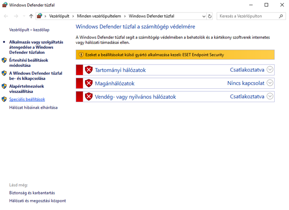
Task: Click the red shield icon beside Magánhálózatok
Action: click(x=88, y=83)
